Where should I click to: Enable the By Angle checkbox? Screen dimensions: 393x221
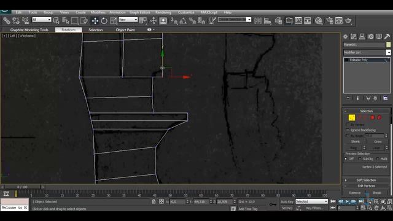[348, 136]
